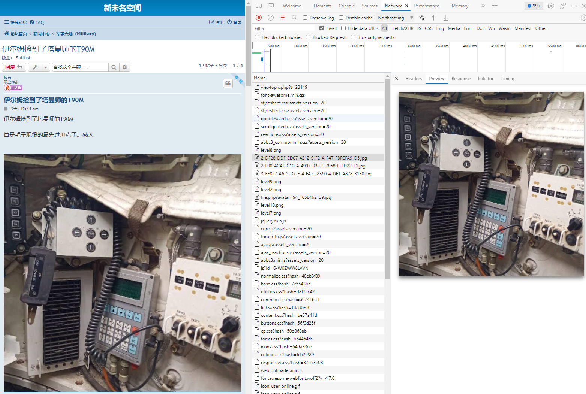Screen dimensions: 586x394
Task: Click the 回复 reply button
Action: click(14, 67)
